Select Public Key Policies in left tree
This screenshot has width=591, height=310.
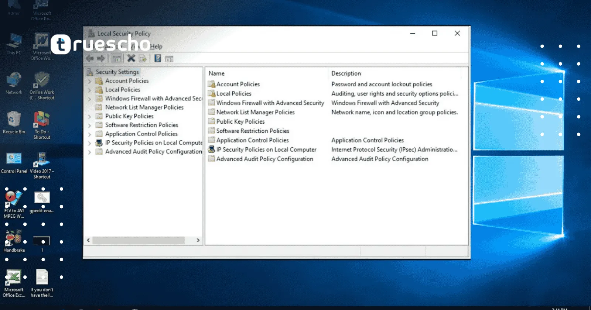point(129,116)
